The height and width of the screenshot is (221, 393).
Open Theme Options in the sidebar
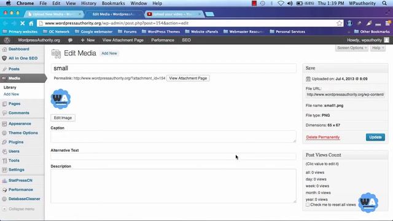coord(23,133)
